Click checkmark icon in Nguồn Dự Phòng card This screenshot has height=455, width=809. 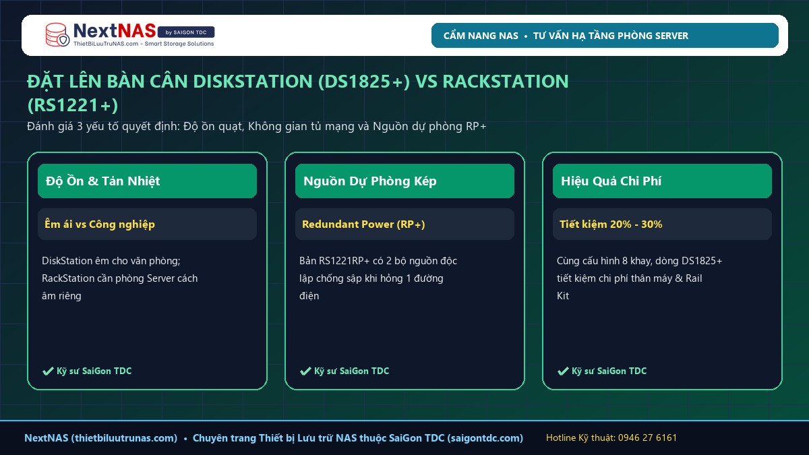tap(305, 371)
